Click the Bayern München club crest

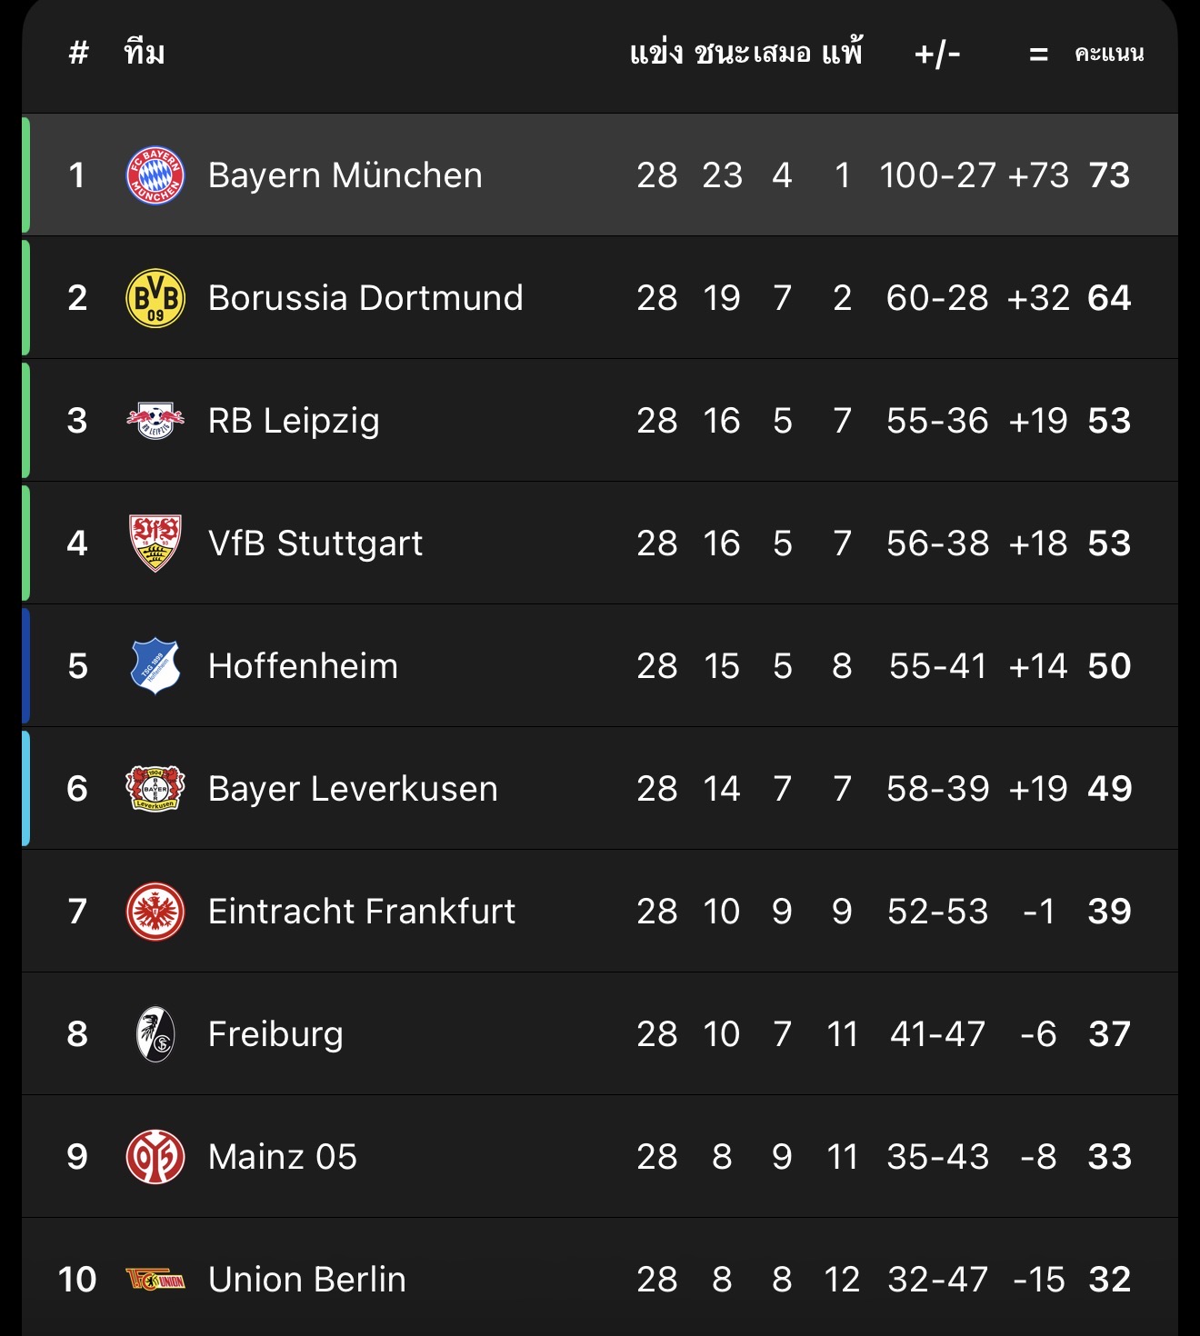pyautogui.click(x=155, y=175)
